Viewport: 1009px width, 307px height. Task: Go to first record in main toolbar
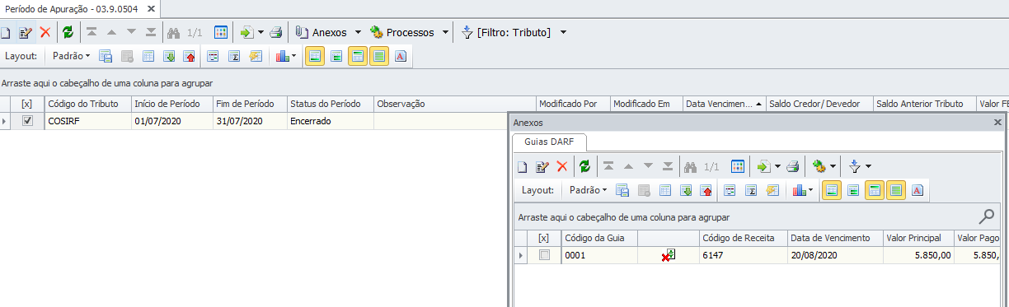(x=92, y=33)
